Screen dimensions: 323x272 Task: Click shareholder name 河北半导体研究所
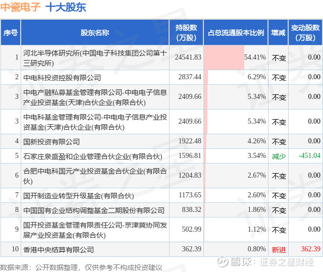[x=95, y=58]
